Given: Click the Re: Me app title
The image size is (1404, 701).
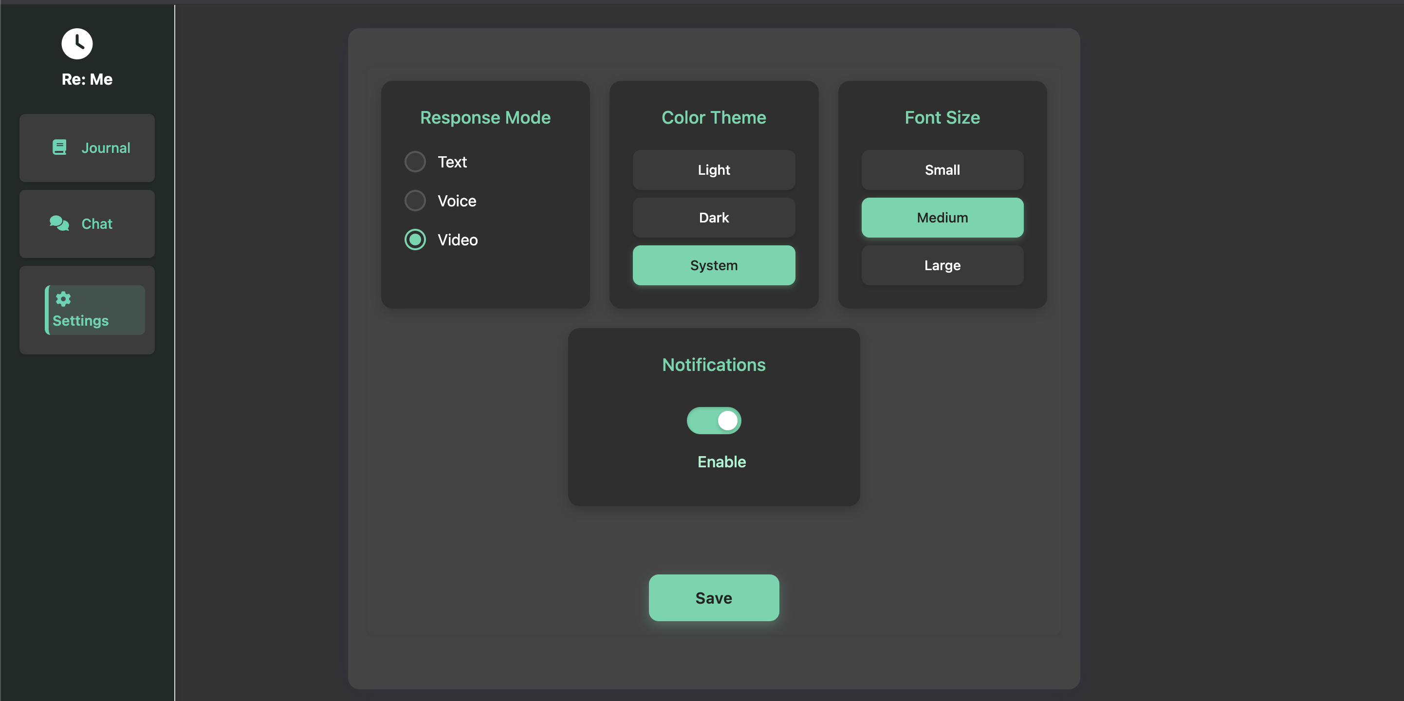Looking at the screenshot, I should (87, 79).
